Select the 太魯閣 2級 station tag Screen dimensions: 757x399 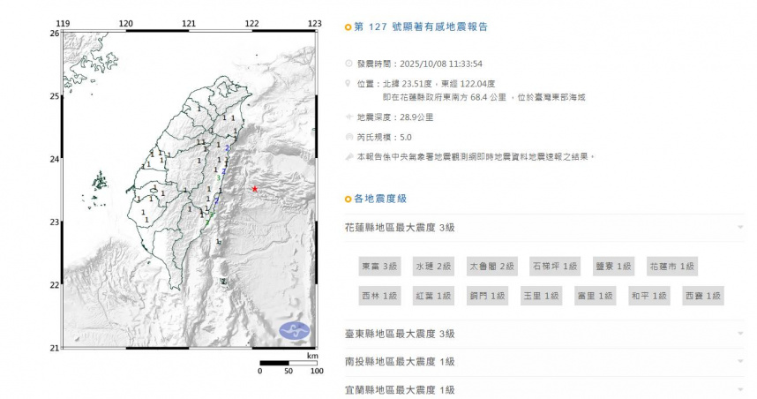(x=491, y=266)
